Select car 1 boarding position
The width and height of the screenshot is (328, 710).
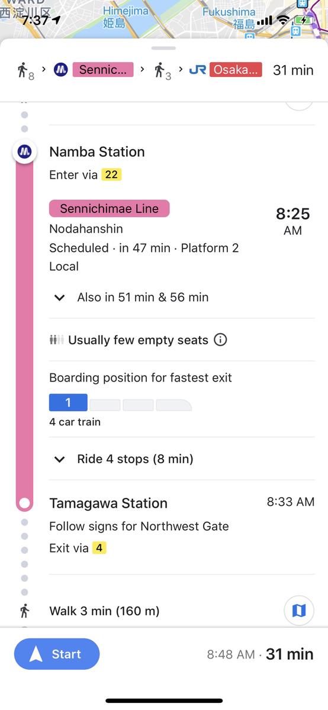point(68,402)
